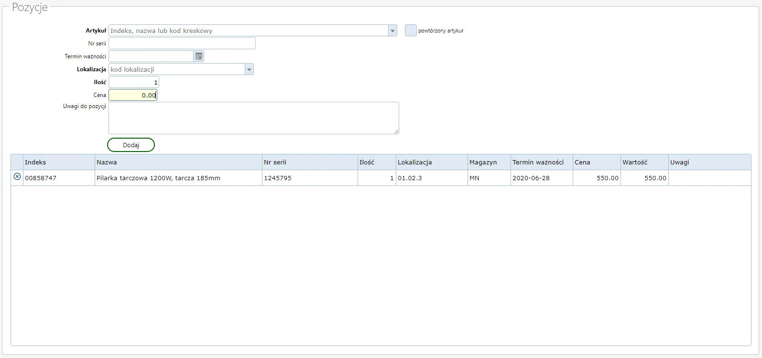762x358 pixels.
Task: Click the Wartość column header
Action: point(644,162)
